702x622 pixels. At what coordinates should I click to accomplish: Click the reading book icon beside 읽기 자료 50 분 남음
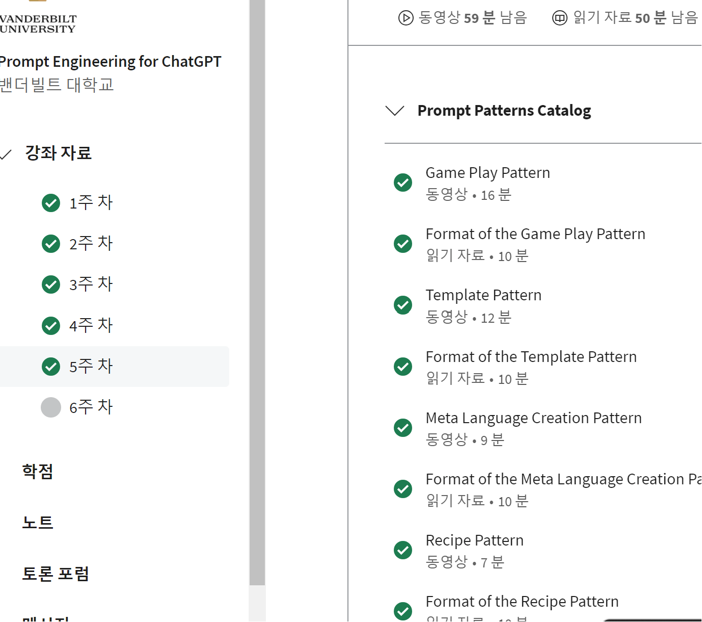(x=560, y=18)
